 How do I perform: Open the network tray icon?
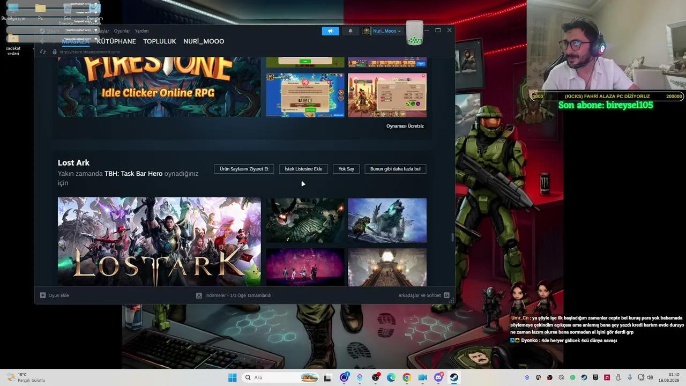(641, 377)
